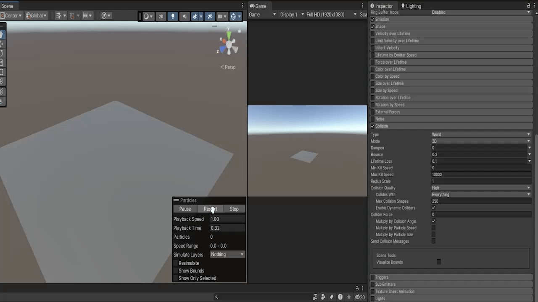Click the scene orientation gizmo
Screen dimensions: 538x302
[x=228, y=44]
